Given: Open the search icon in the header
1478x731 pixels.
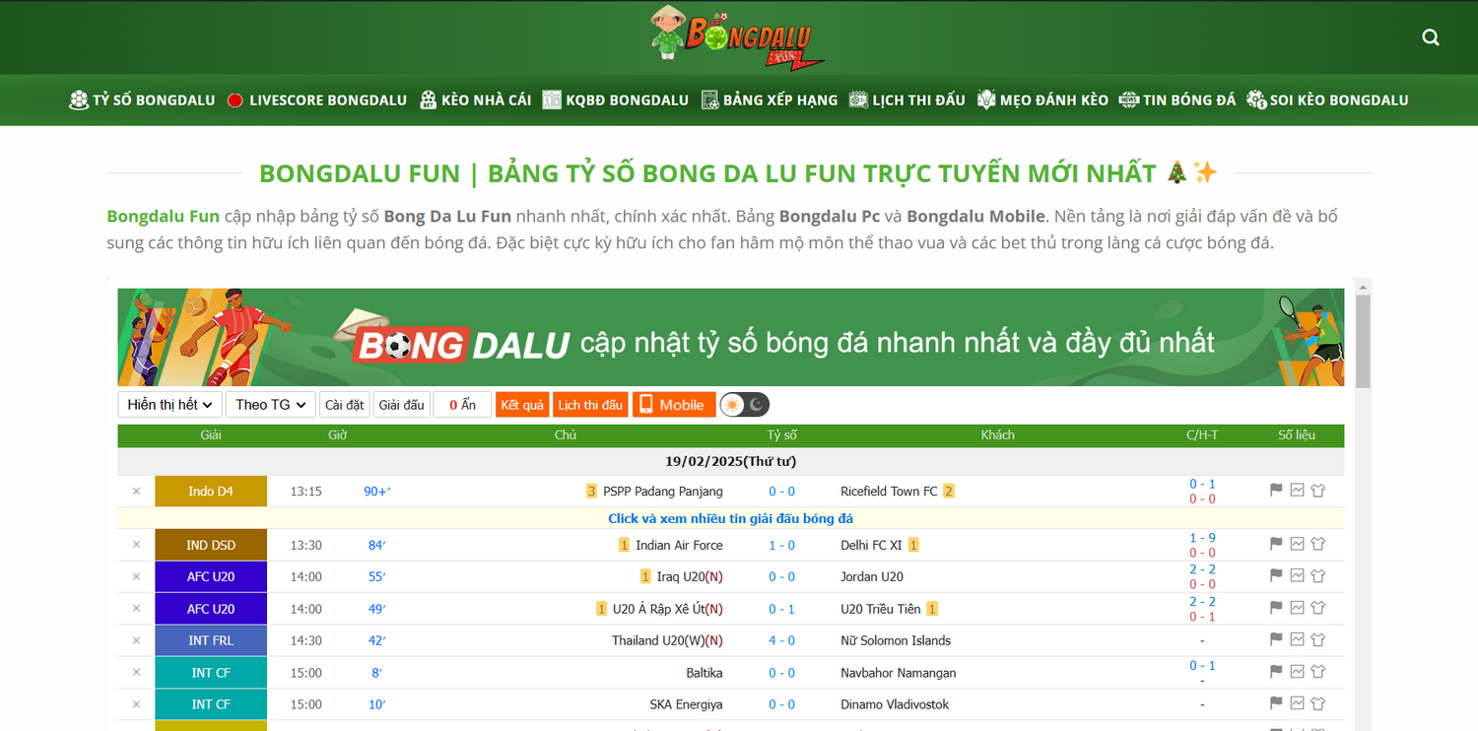Looking at the screenshot, I should pos(1431,37).
